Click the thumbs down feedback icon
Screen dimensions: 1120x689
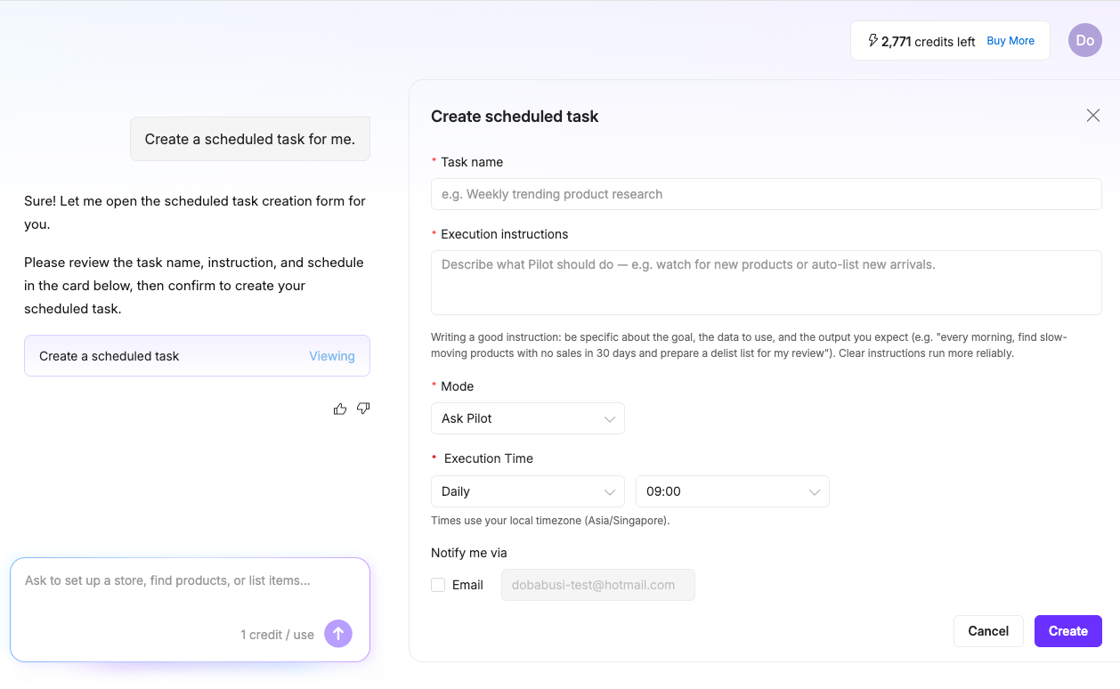(x=363, y=409)
